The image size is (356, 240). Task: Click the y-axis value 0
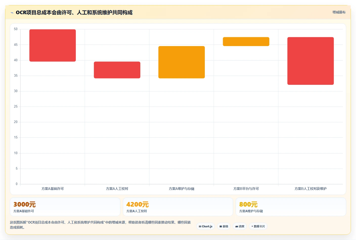[x=17, y=184]
